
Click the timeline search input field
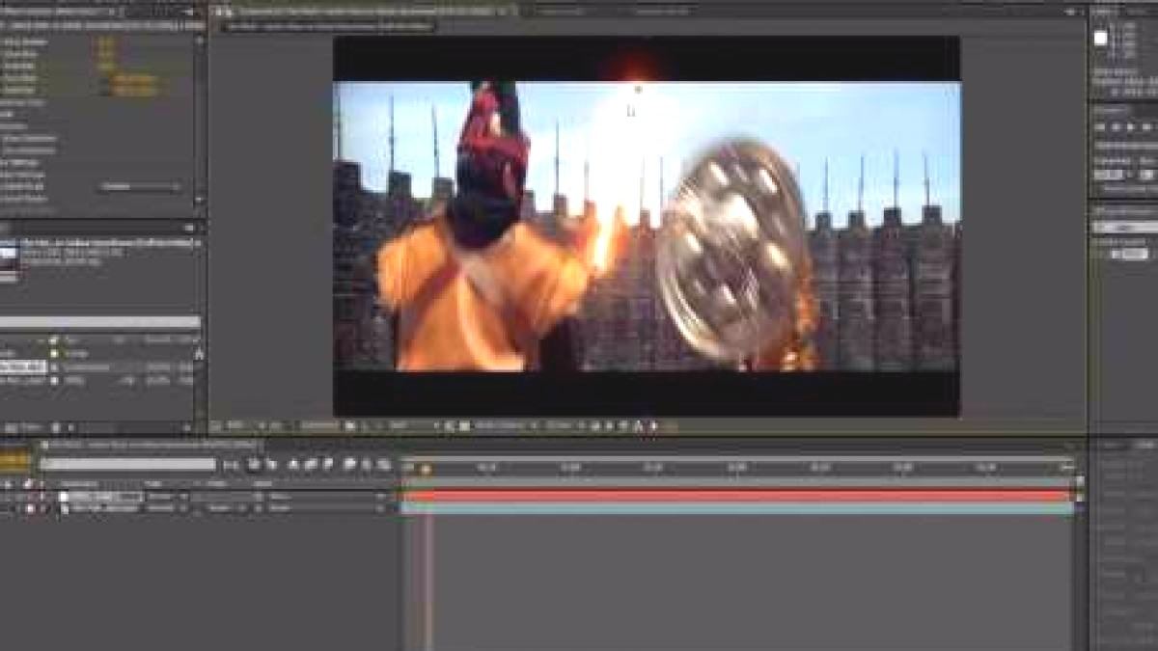(x=127, y=465)
